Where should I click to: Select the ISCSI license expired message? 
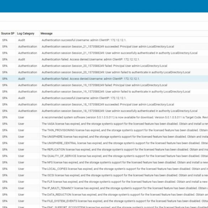125,175
